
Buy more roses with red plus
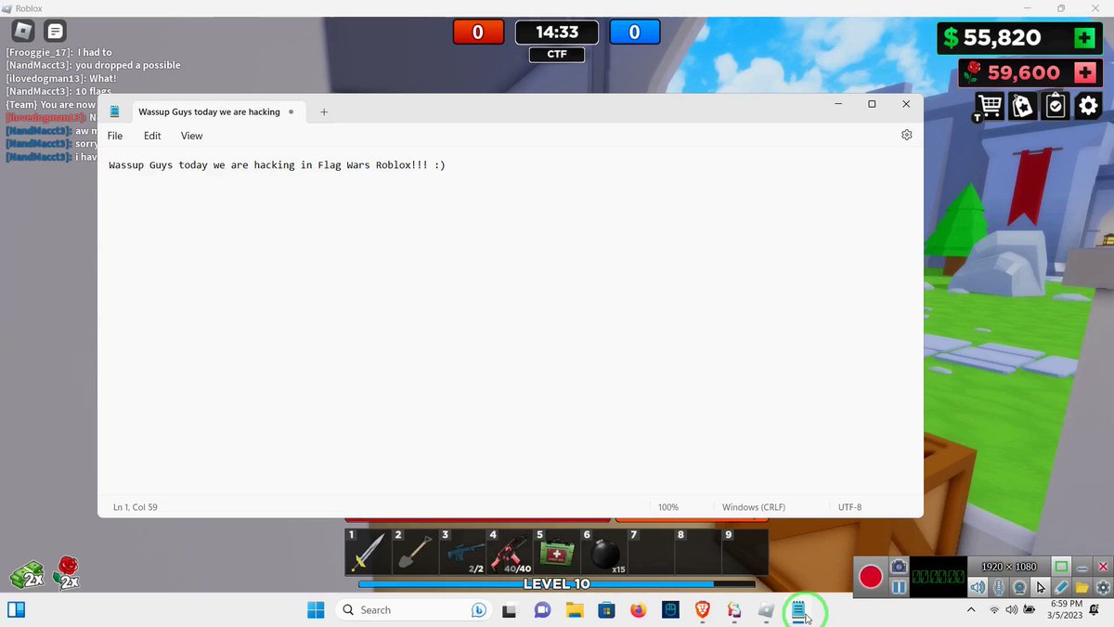(1084, 72)
